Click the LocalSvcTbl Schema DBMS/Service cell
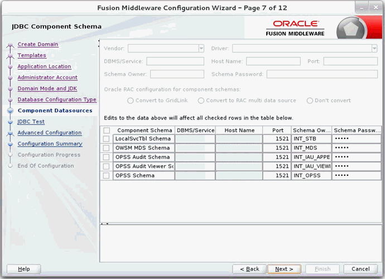 click(195, 139)
